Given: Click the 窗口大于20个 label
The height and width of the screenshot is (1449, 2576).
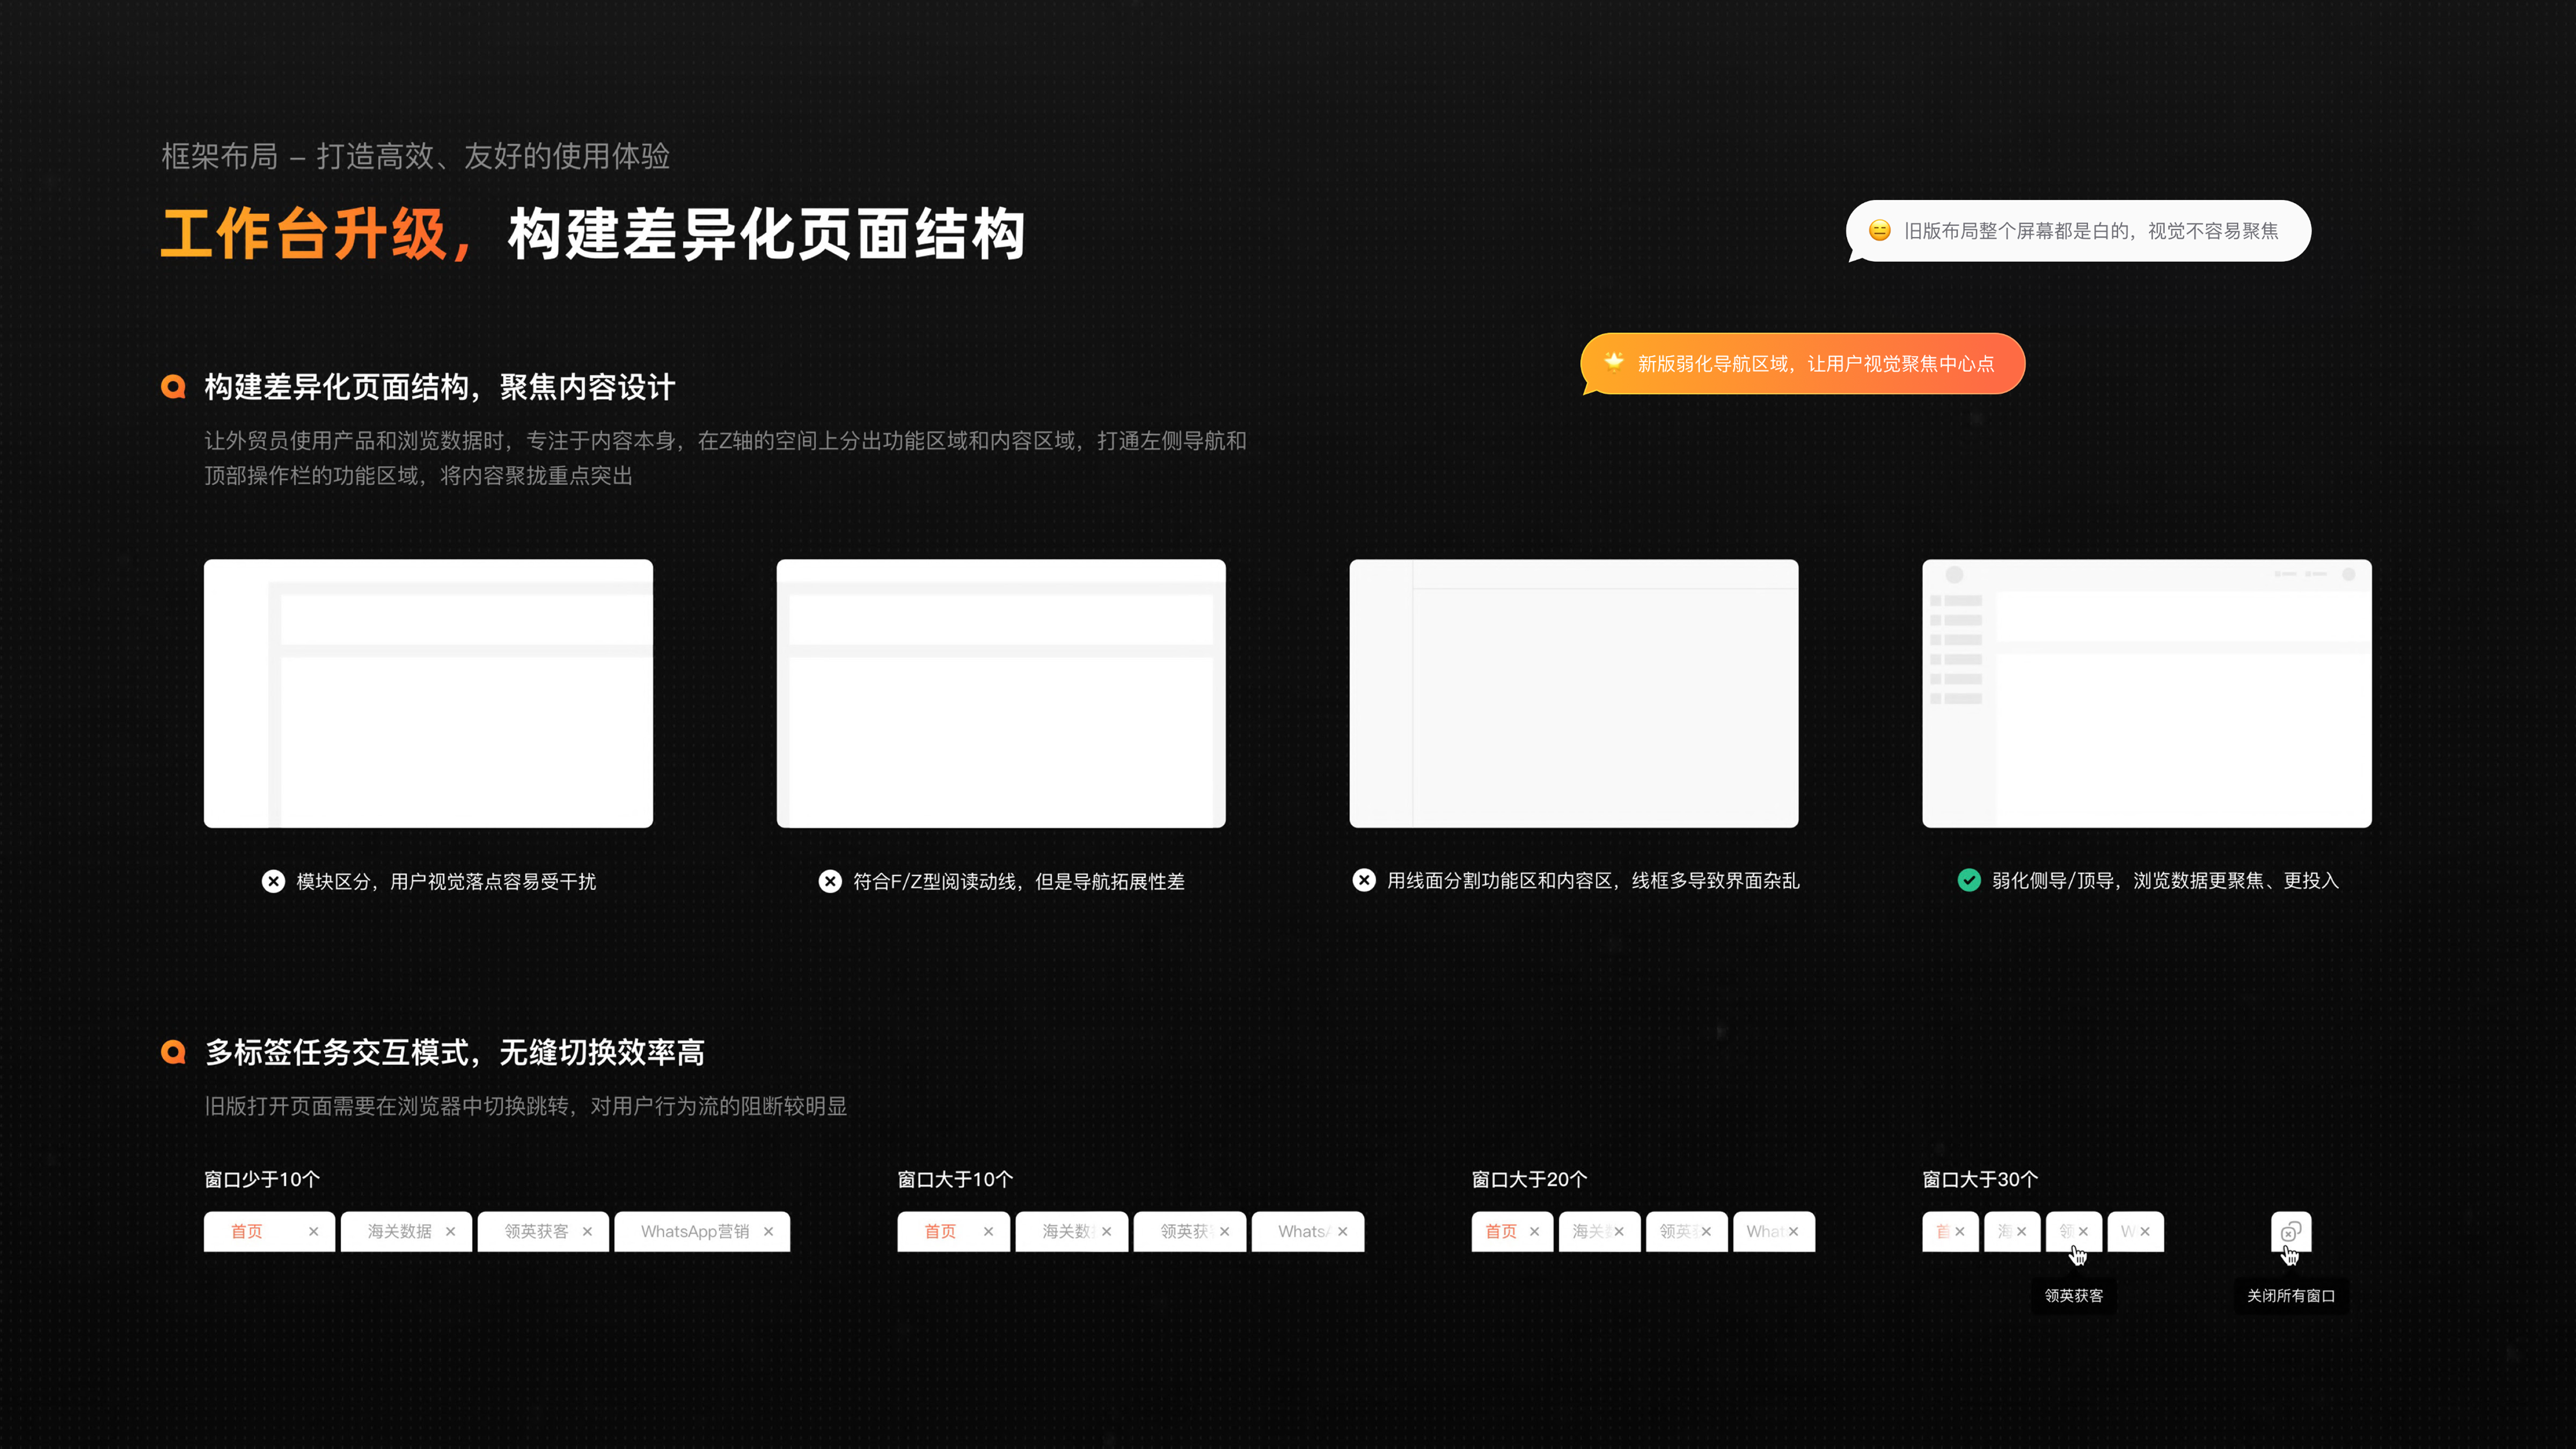Looking at the screenshot, I should coord(1529,1179).
